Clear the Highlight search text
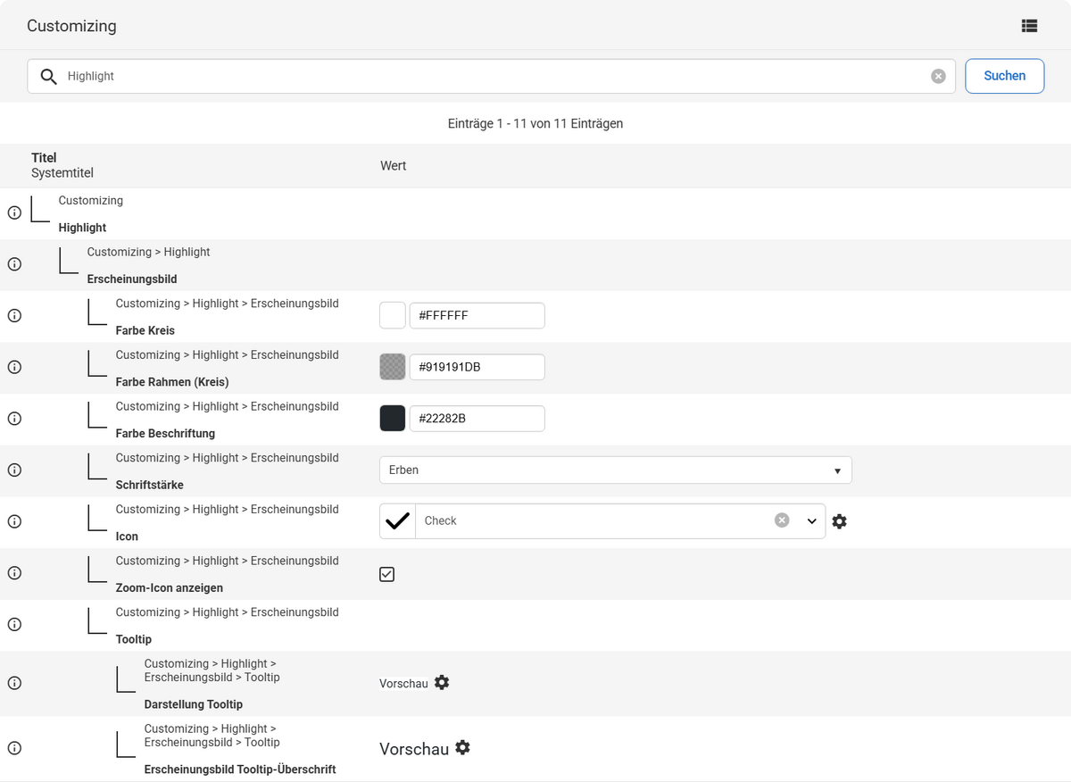Screen dimensions: 1071x782 pos(938,76)
